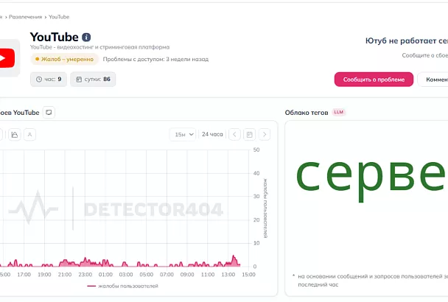Toggle the 'жалобы пользователей' chart legend
448x302 pixels.
(x=122, y=286)
